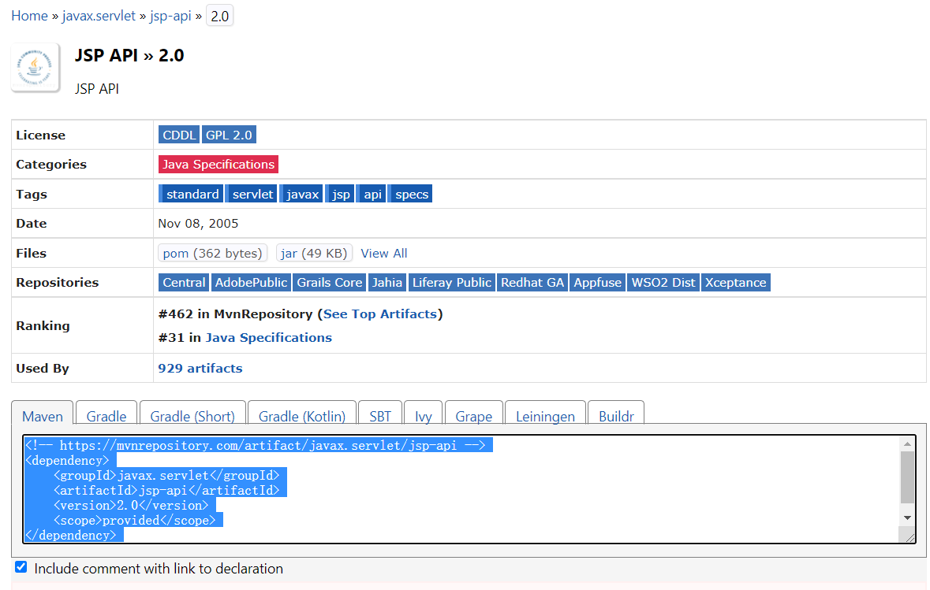Open the Central repository badge
The image size is (930, 590).
coord(184,283)
